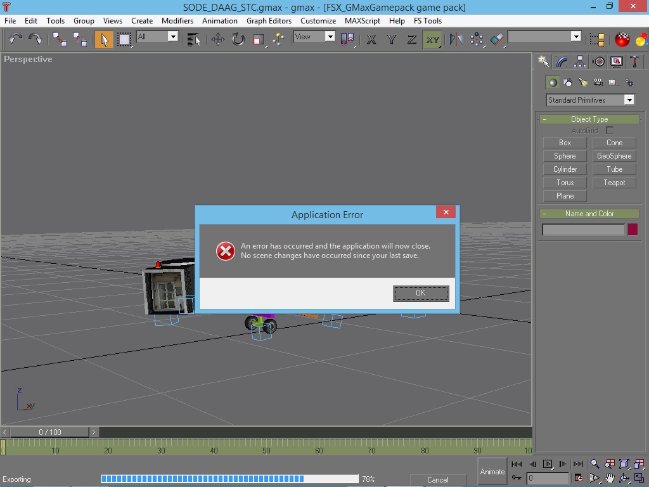The width and height of the screenshot is (649, 487).
Task: Open the FS Tools menu
Action: click(x=428, y=21)
